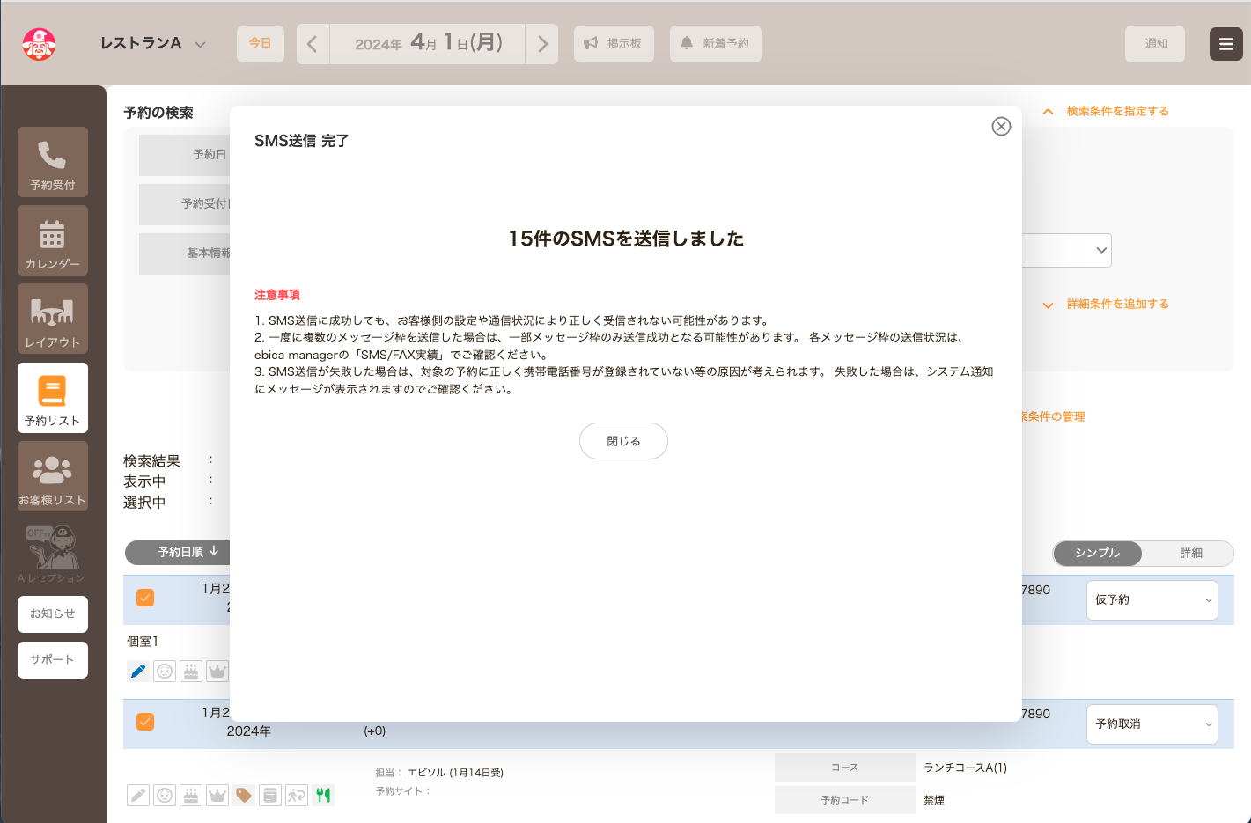This screenshot has width=1251, height=823.
Task: Open the レイアウト table layout view
Action: pos(53,319)
